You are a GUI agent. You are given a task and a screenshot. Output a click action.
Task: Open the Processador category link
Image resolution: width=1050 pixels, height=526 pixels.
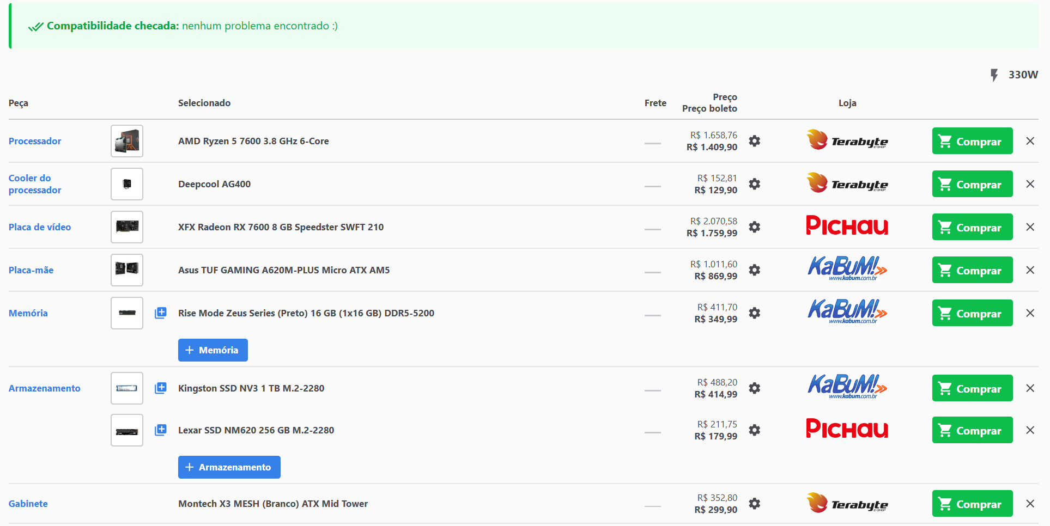[x=35, y=141]
